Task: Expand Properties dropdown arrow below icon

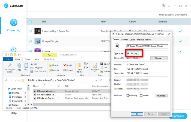Action: click(95, 72)
